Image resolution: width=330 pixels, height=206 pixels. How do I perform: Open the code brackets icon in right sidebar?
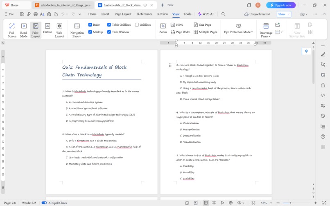point(323,95)
